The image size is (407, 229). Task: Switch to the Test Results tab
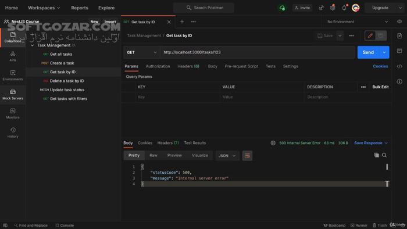click(195, 143)
